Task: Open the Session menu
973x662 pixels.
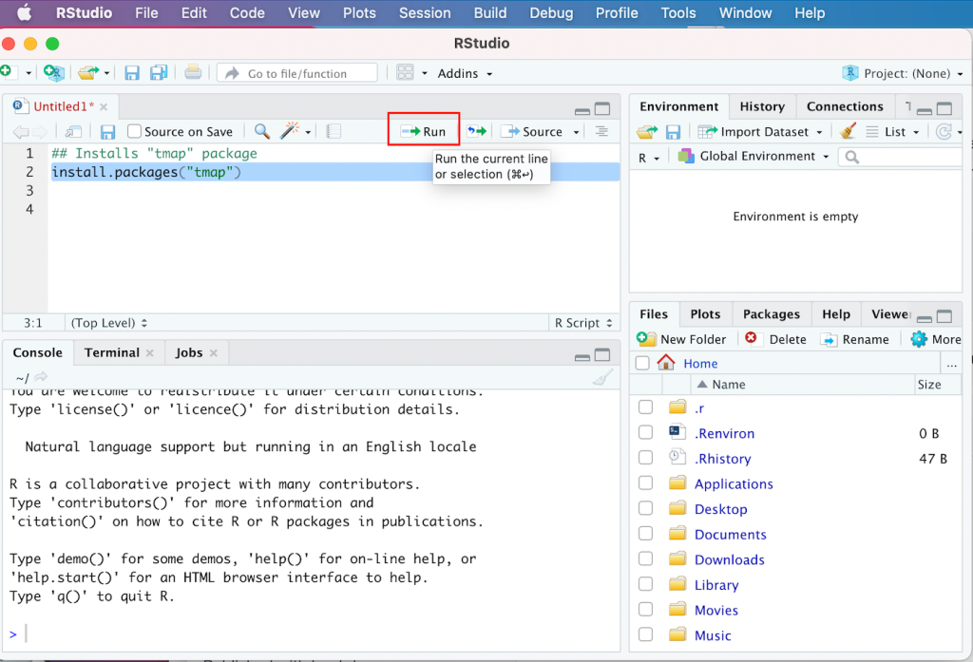Action: (425, 13)
